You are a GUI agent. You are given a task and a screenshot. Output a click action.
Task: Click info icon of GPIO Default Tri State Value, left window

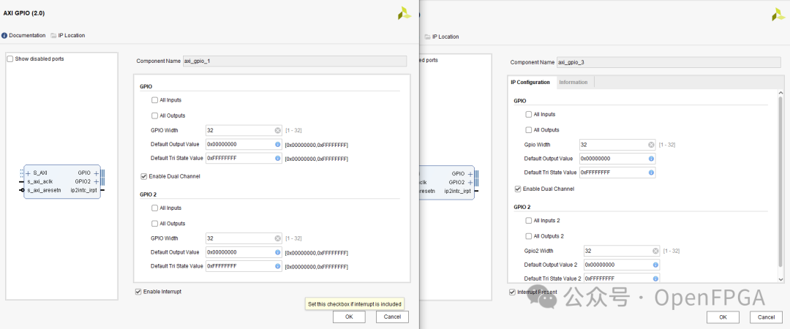278,158
